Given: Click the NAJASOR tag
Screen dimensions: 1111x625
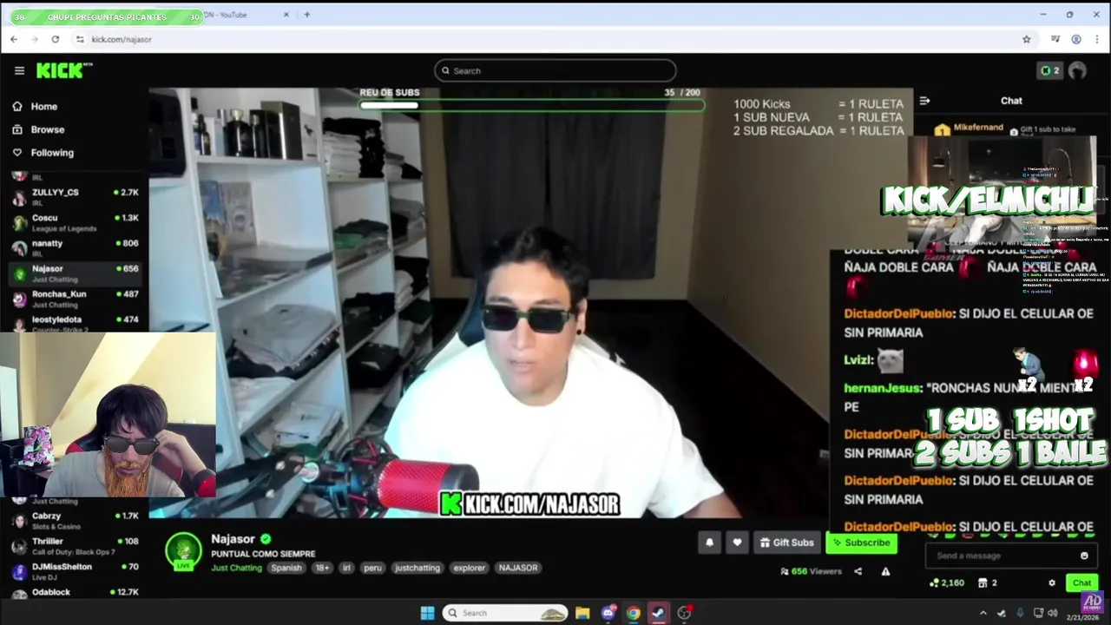Looking at the screenshot, I should pyautogui.click(x=518, y=568).
